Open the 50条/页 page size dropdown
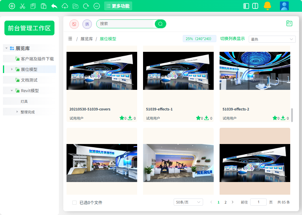Screen dimensions: 302x215 188,202
